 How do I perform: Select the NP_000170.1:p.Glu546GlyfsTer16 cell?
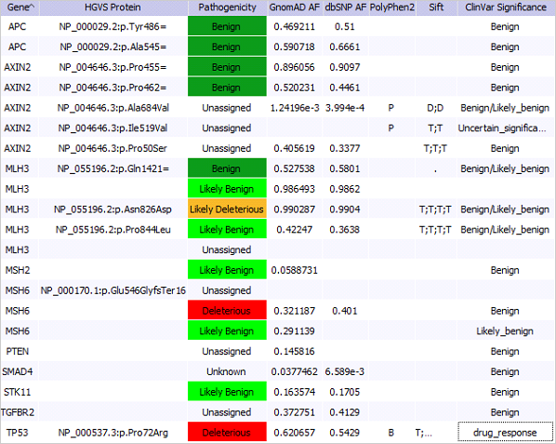[113, 290]
